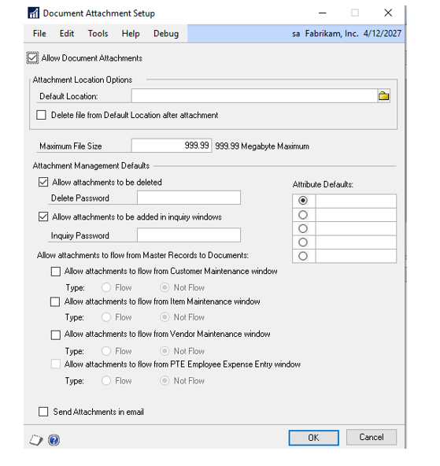The width and height of the screenshot is (440, 466).
Task: Click the Fabrikam, Inc. company name
Action: tap(331, 34)
